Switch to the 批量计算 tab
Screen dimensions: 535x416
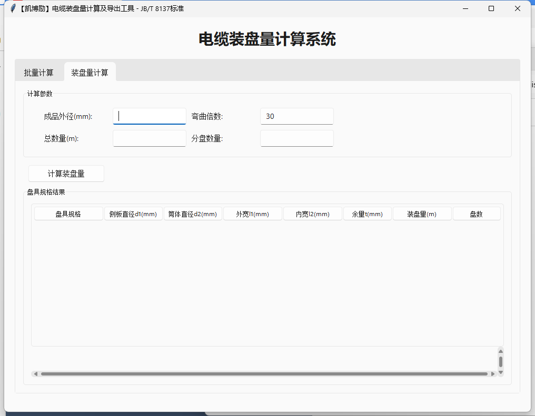pyautogui.click(x=38, y=73)
